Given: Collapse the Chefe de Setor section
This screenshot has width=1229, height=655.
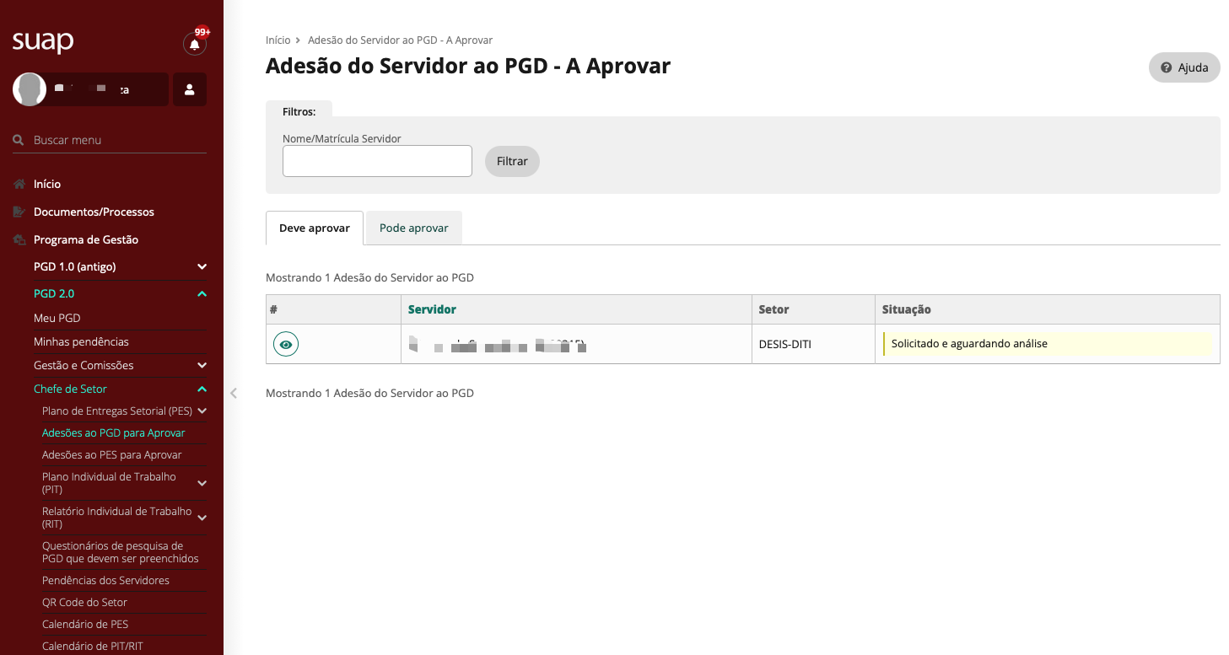Looking at the screenshot, I should 202,389.
